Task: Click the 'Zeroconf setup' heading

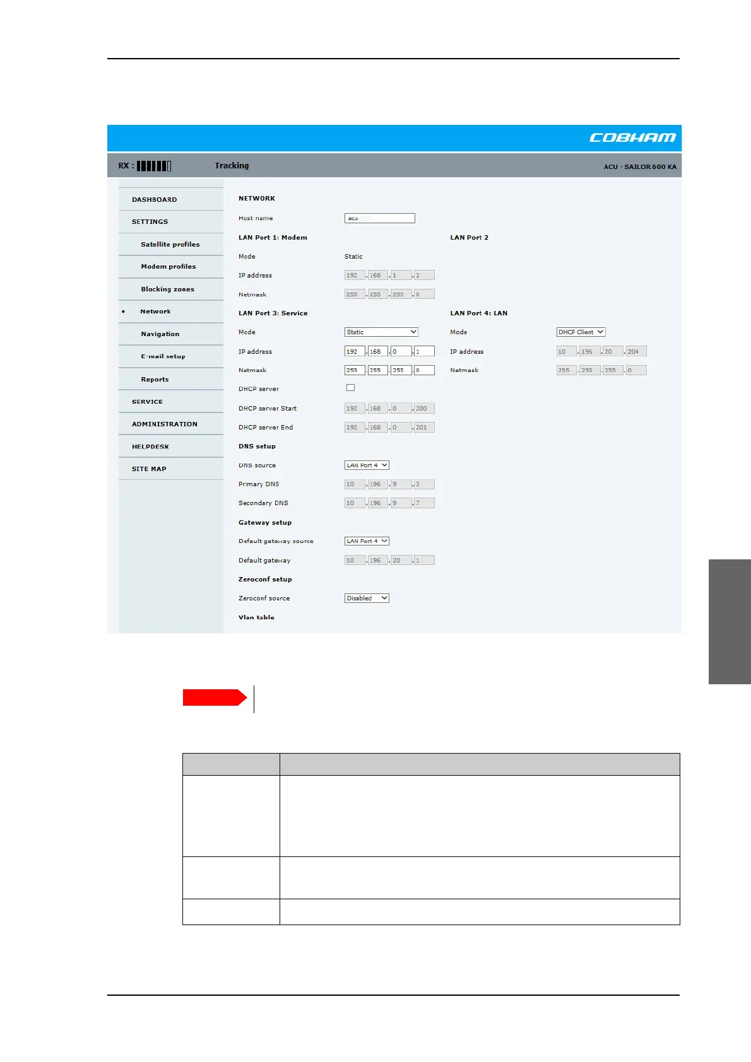Action: click(x=265, y=579)
